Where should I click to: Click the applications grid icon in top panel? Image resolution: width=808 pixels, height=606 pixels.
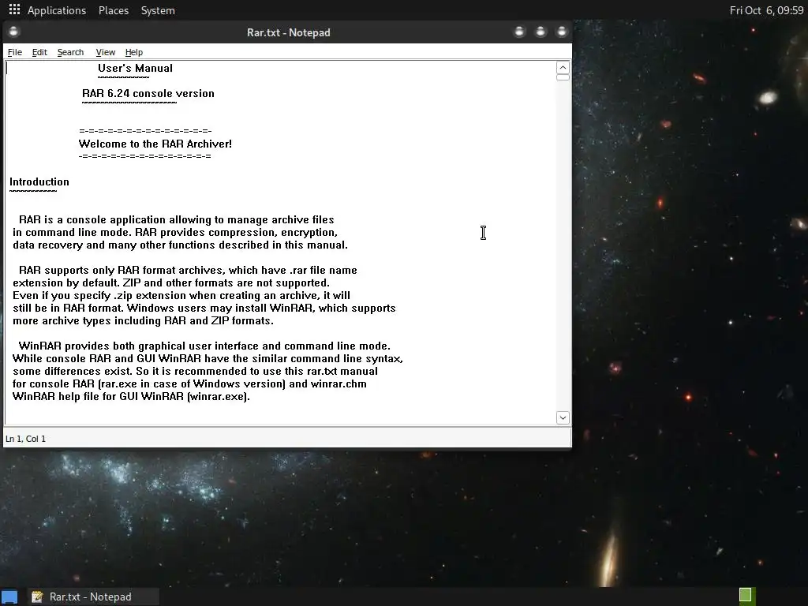click(14, 9)
